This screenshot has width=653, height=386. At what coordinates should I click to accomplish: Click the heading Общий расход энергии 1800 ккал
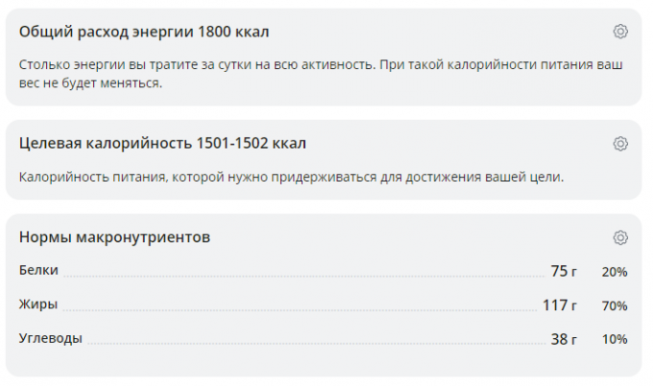click(x=144, y=32)
